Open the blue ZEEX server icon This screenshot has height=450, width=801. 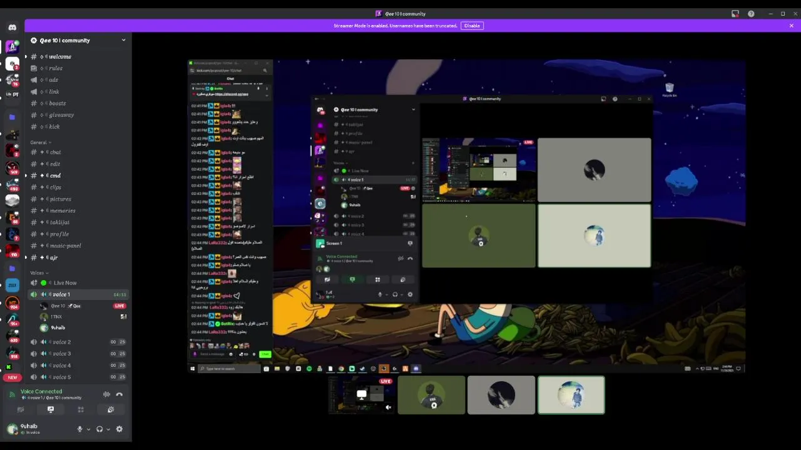tap(12, 285)
